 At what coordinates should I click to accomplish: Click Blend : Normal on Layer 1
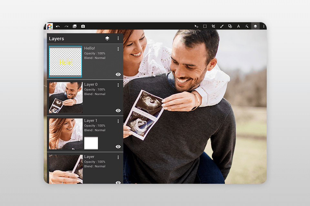tap(95, 130)
